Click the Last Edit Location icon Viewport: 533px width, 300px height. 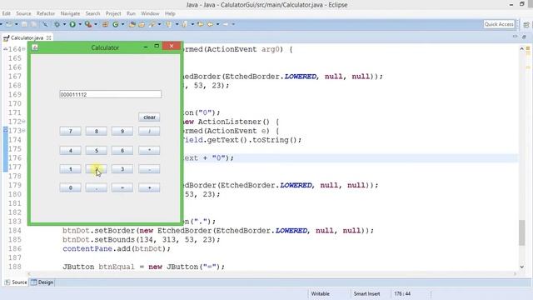[201, 24]
